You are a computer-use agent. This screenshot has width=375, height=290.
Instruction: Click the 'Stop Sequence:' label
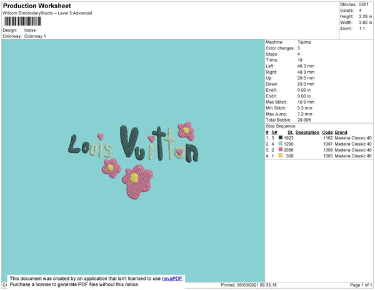point(281,126)
